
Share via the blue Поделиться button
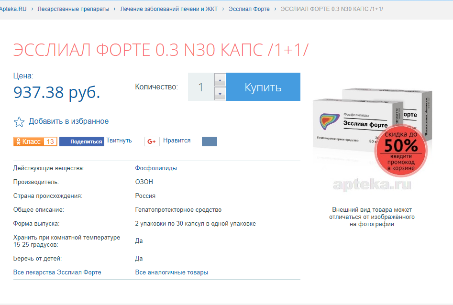tap(81, 142)
